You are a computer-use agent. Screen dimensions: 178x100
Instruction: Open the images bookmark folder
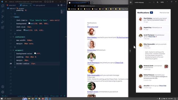pos(95,9)
